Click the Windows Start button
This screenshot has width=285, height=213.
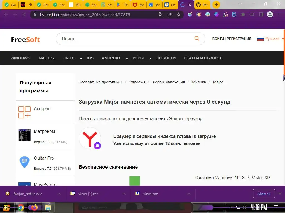[x=7, y=207]
